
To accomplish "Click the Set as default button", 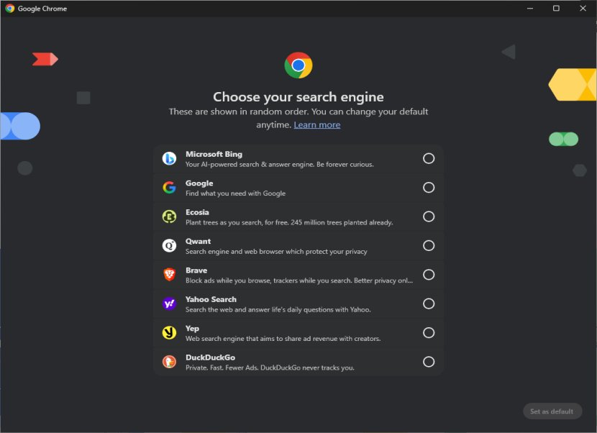I will (x=552, y=411).
